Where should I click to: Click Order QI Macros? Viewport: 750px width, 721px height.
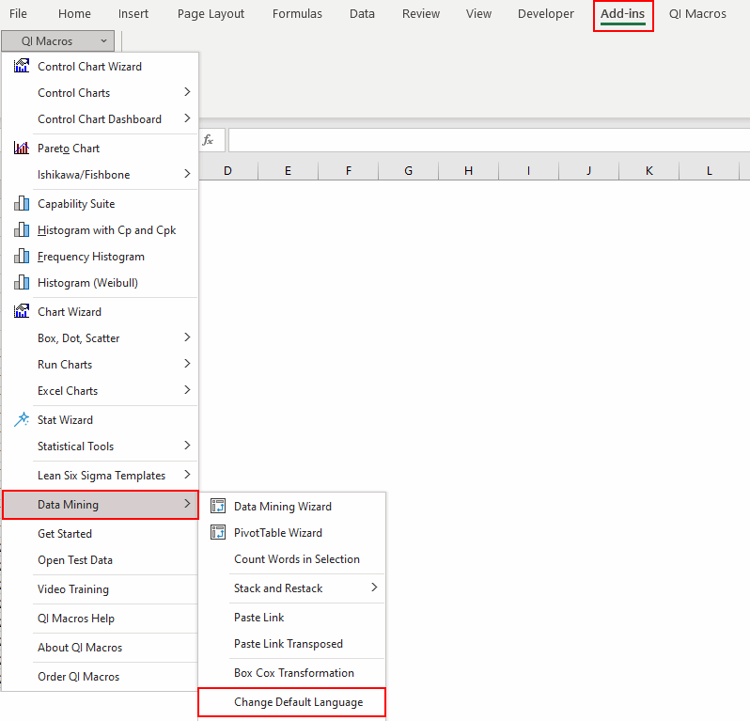click(x=101, y=677)
